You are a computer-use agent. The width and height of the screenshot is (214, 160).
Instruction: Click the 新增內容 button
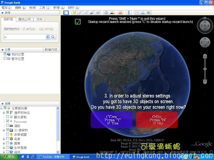coord(51,50)
